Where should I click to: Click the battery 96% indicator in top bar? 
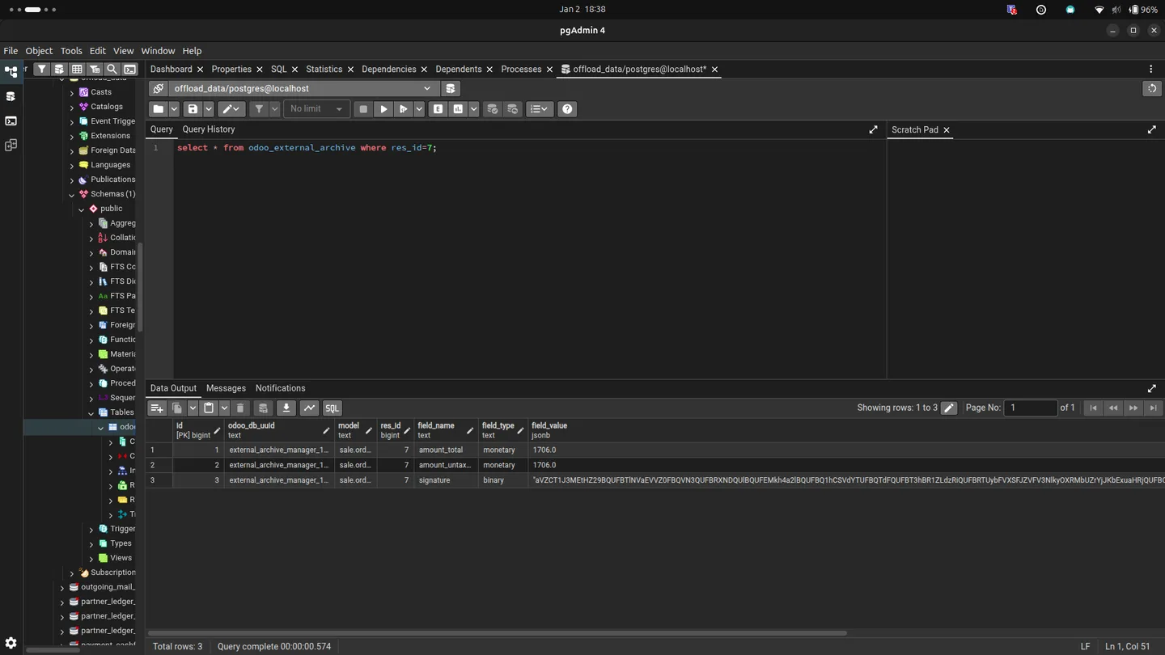[x=1143, y=10]
